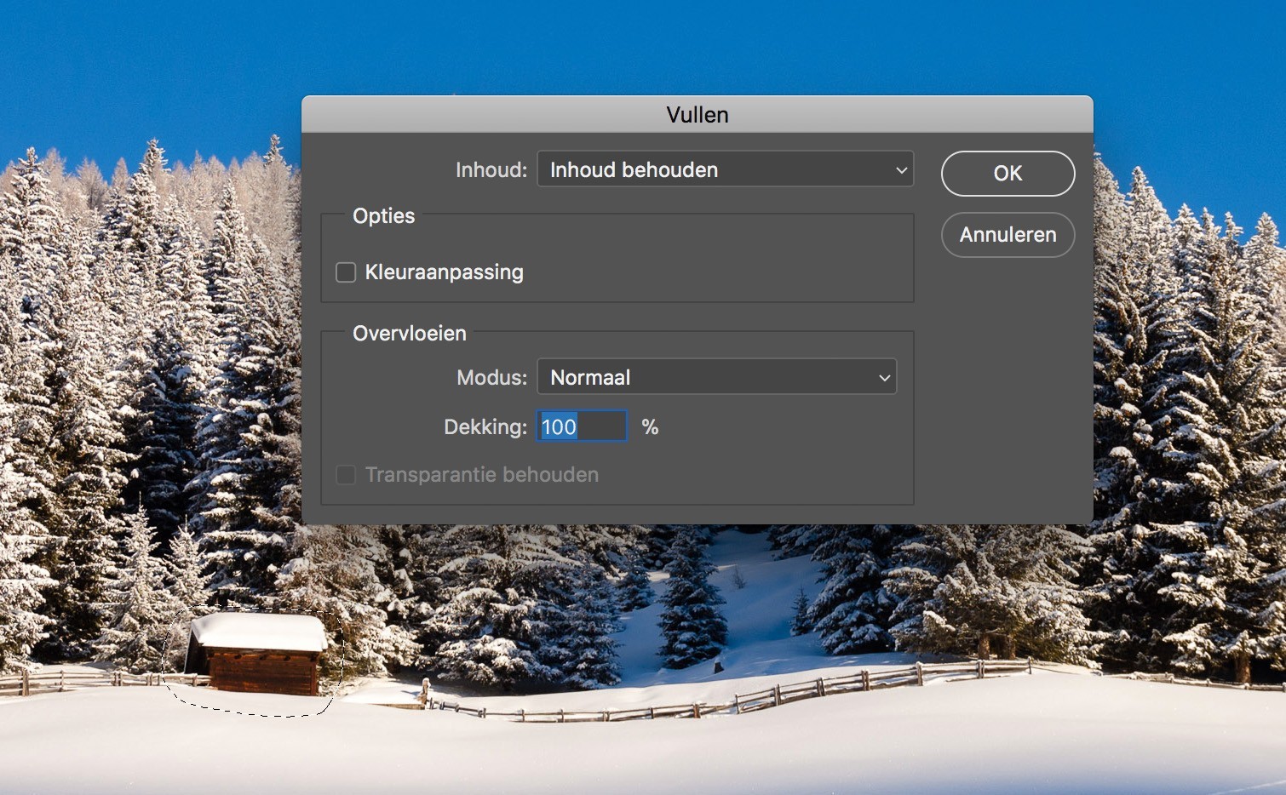Dismiss the dialog via Annuleren

[1008, 235]
